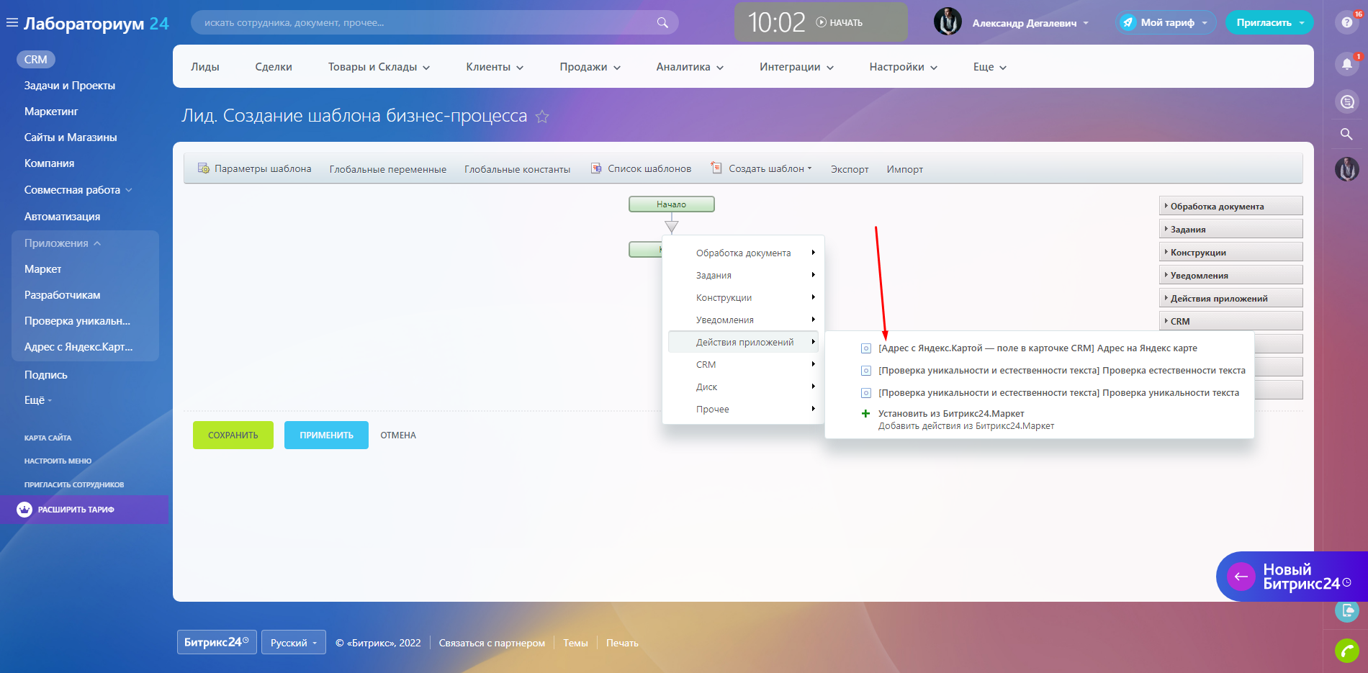The width and height of the screenshot is (1368, 673).
Task: Expand Задания panel on the right
Action: 1231,229
